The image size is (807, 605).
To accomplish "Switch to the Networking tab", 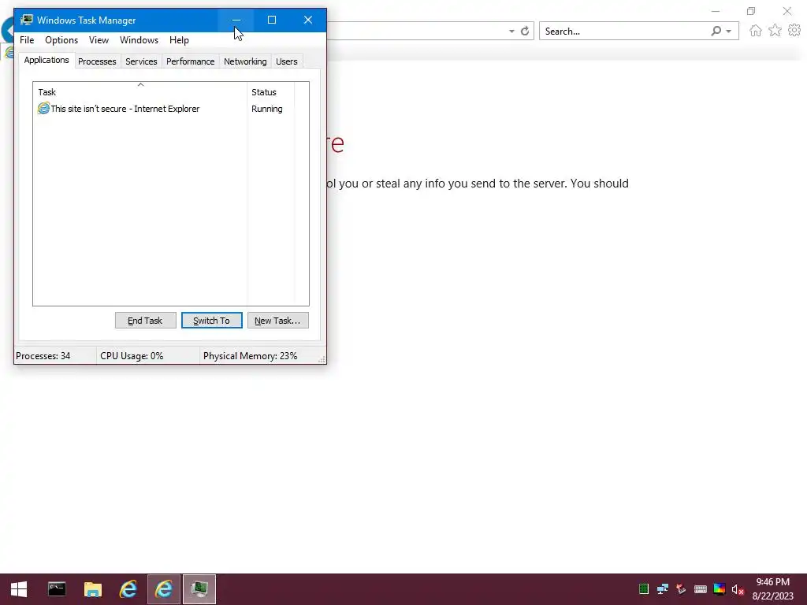I will [x=245, y=61].
